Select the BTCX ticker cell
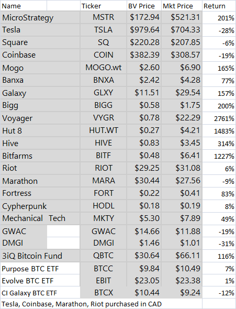236x309 pixels. coord(103,292)
